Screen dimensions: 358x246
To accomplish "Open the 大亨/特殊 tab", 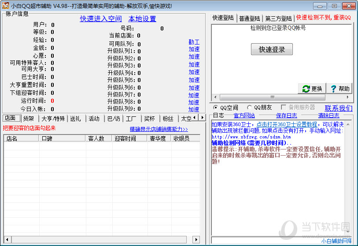I will 53,119.
